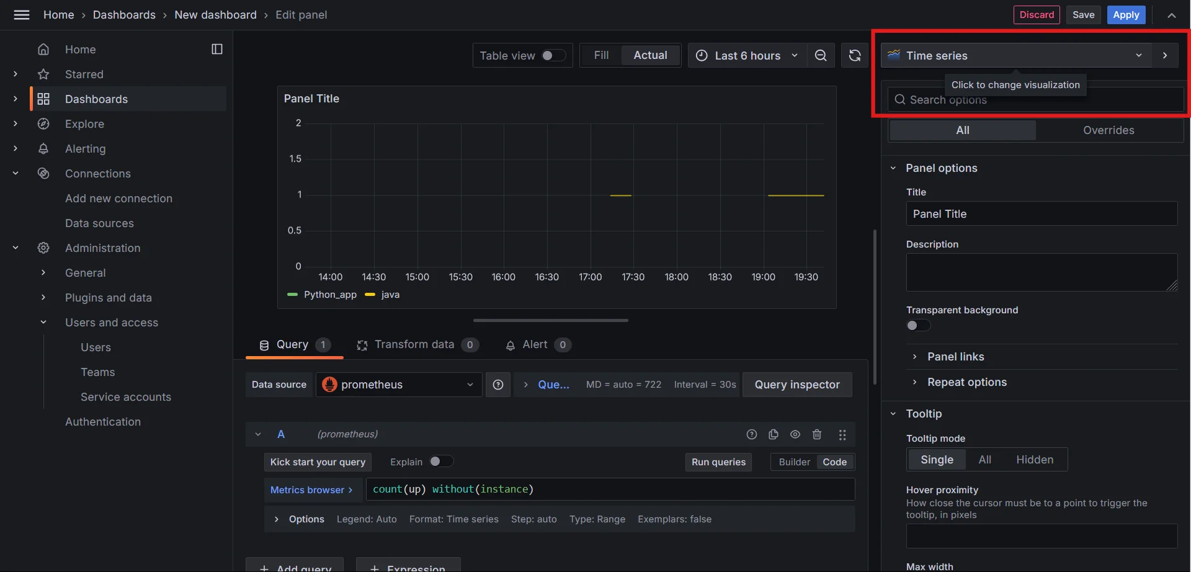Delete query A with trash icon

tap(817, 434)
